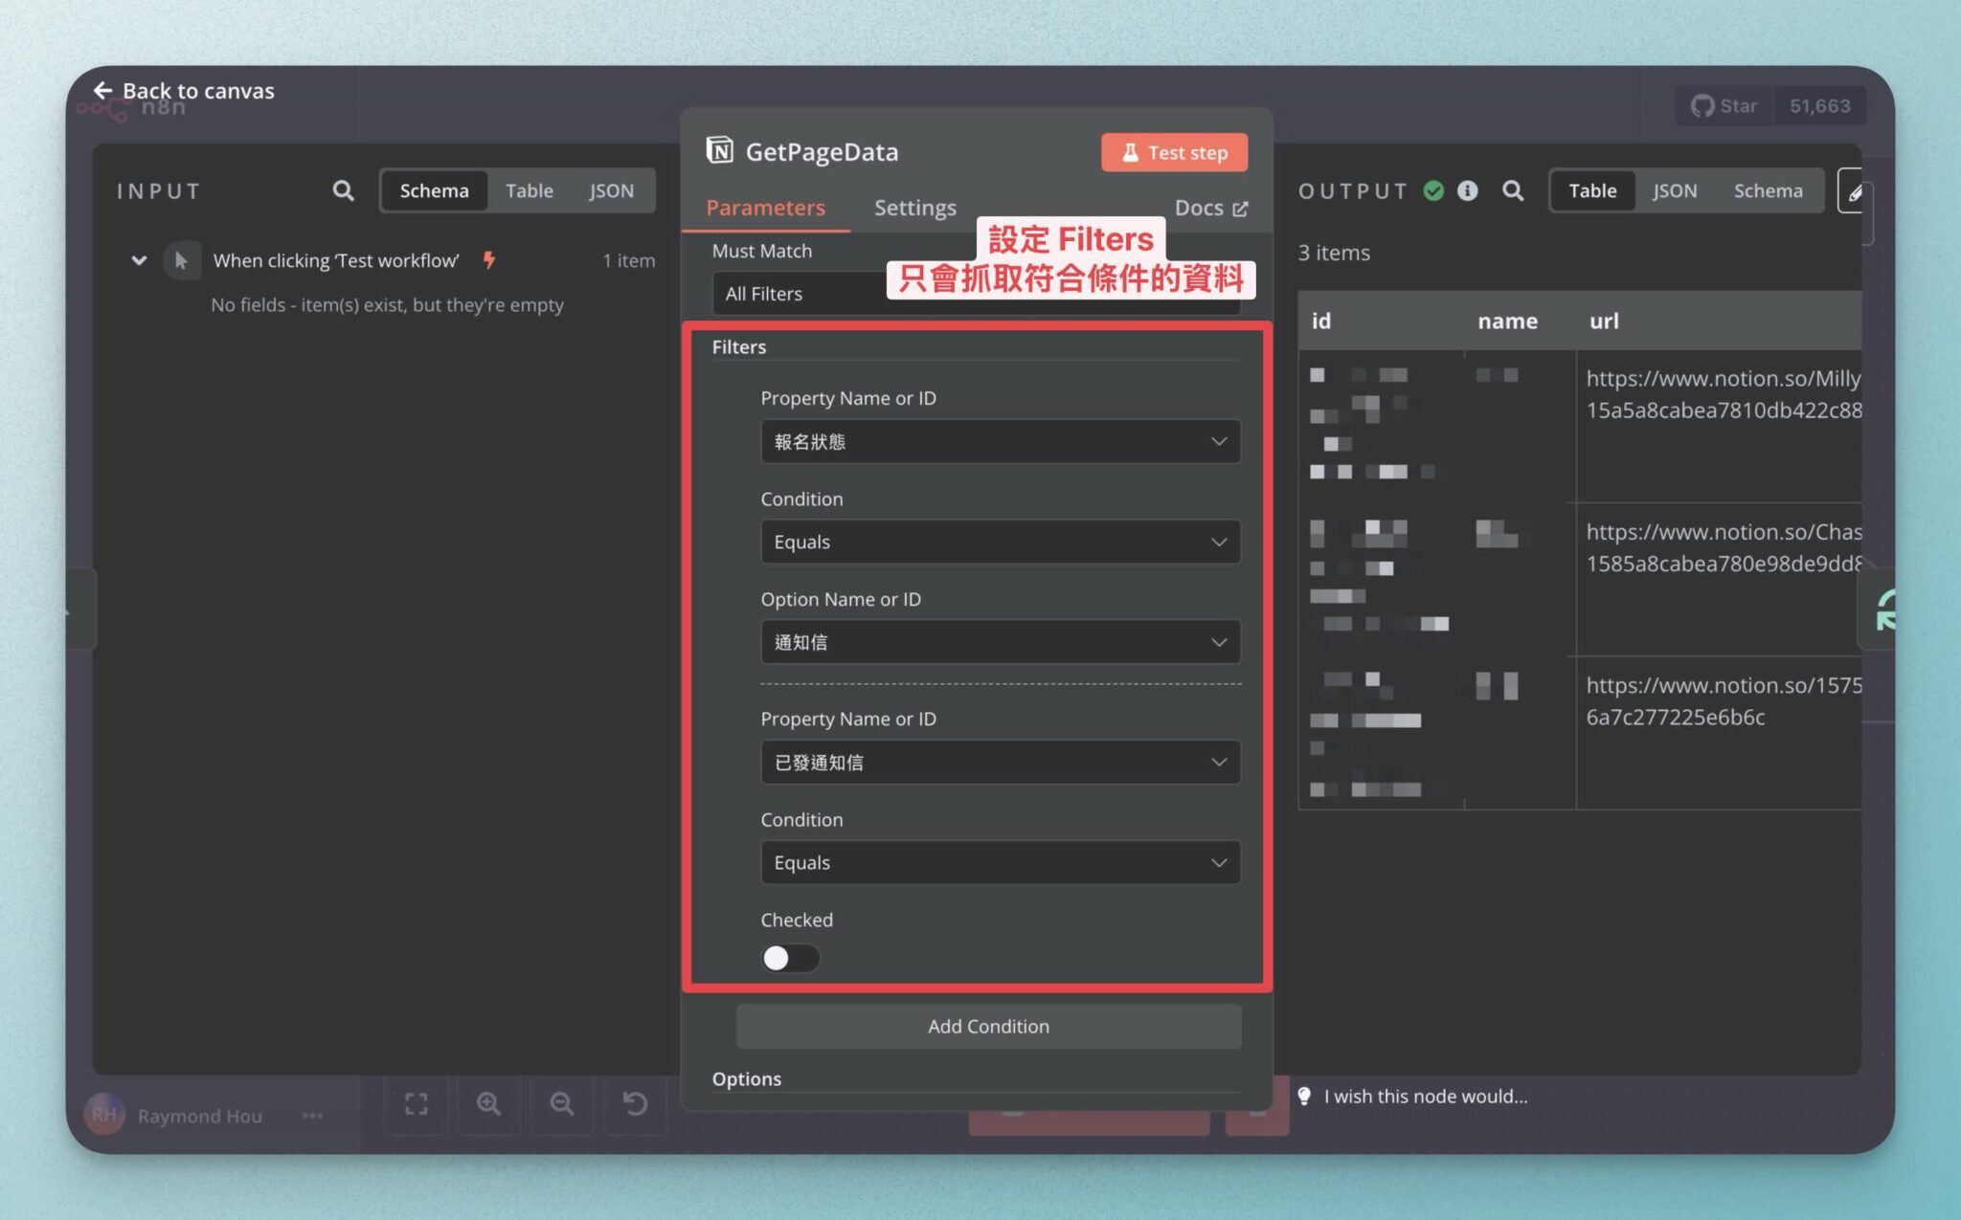Click the OUTPUT pencil edit icon
The height and width of the screenshot is (1220, 1961).
tap(1854, 192)
